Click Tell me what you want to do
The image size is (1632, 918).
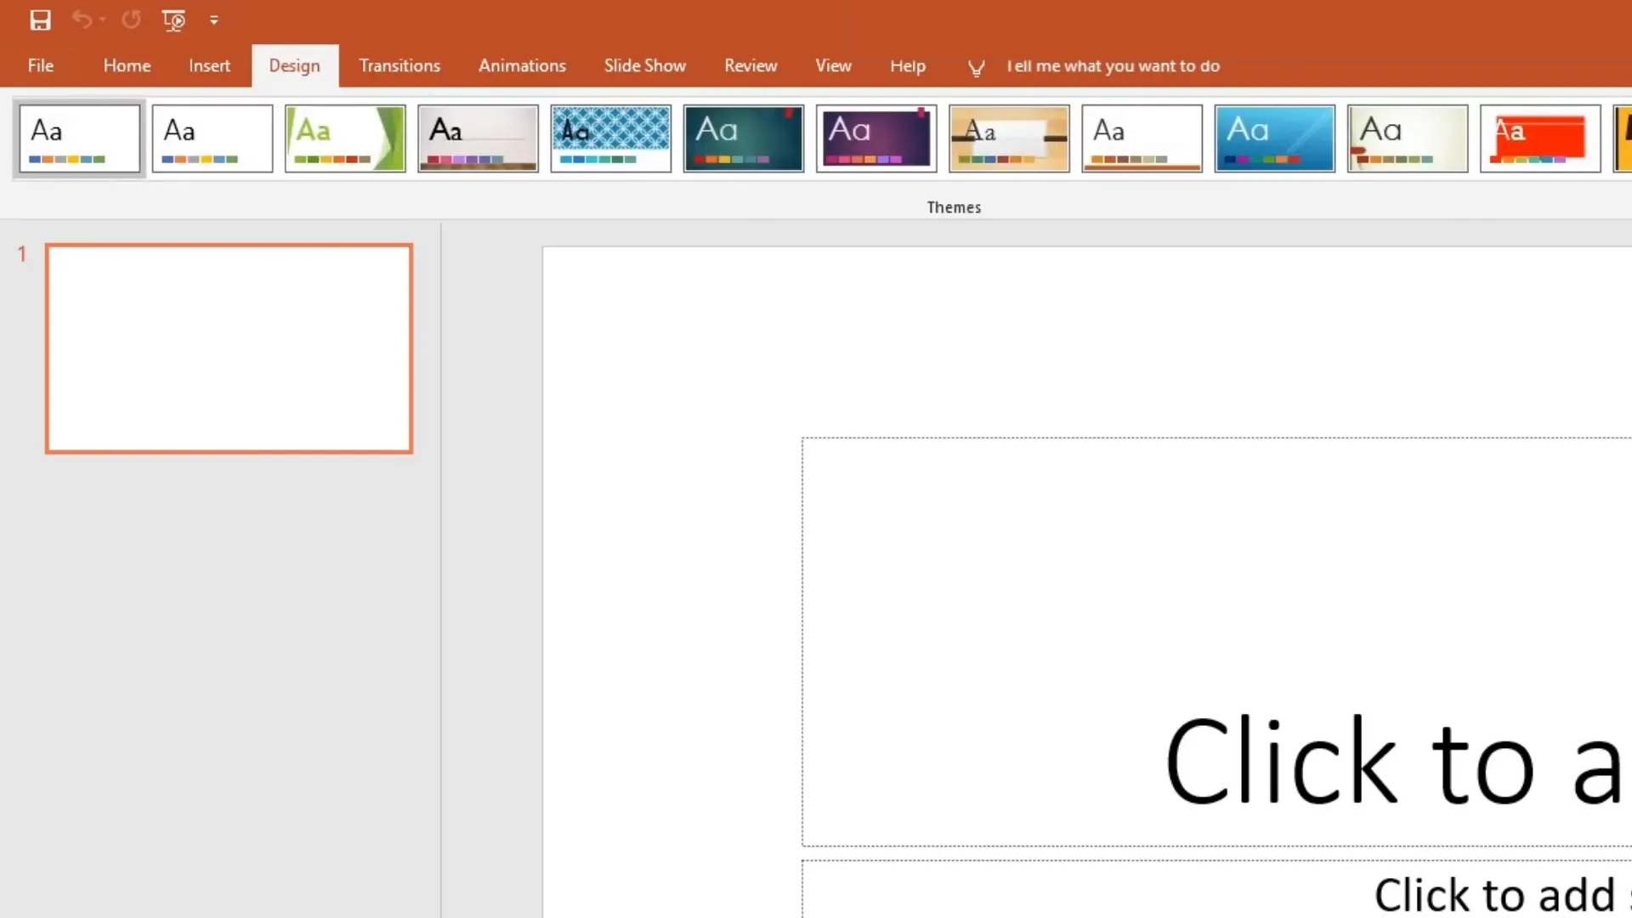(x=1113, y=66)
